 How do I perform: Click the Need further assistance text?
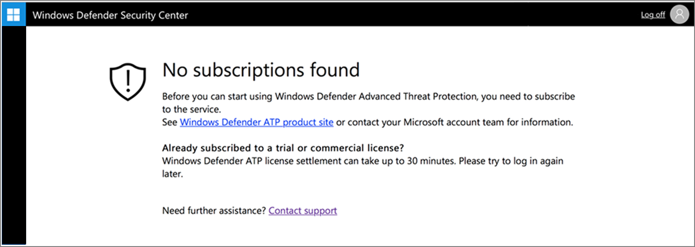[214, 211]
